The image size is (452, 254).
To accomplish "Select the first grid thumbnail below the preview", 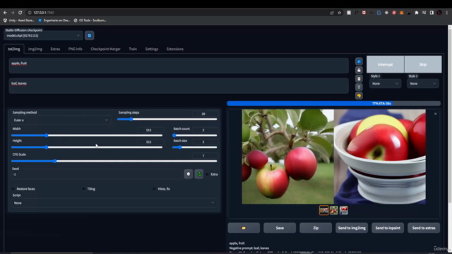I will [323, 210].
